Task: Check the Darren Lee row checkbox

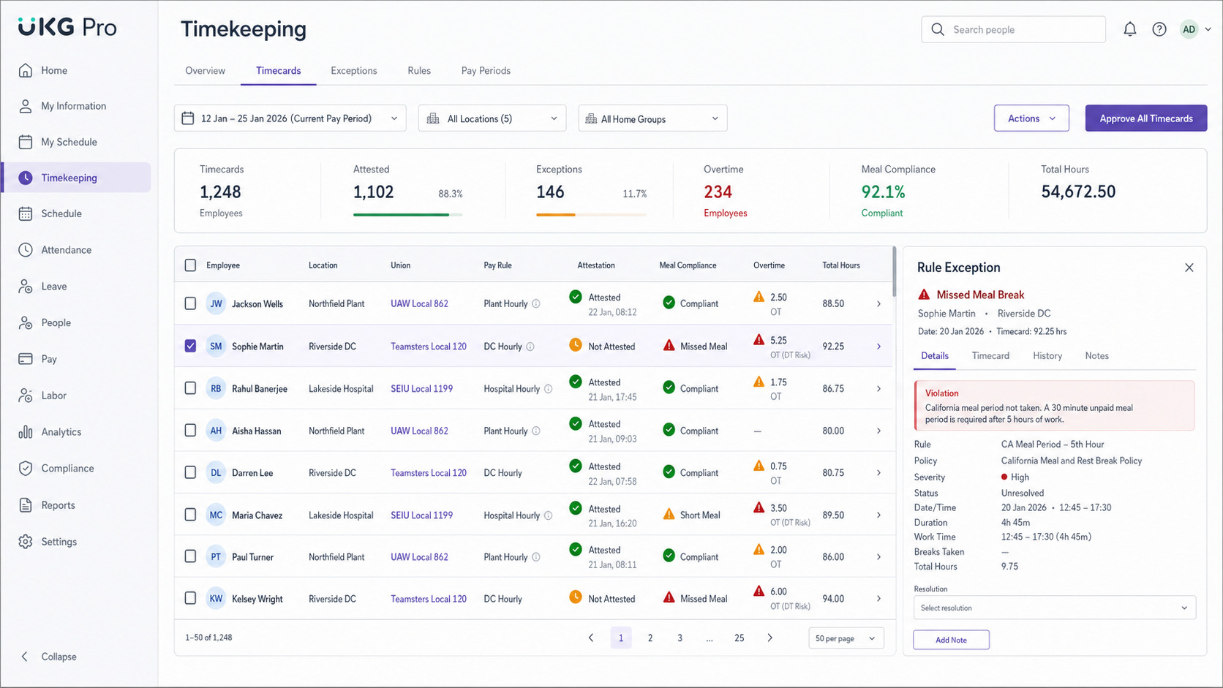Action: (190, 472)
